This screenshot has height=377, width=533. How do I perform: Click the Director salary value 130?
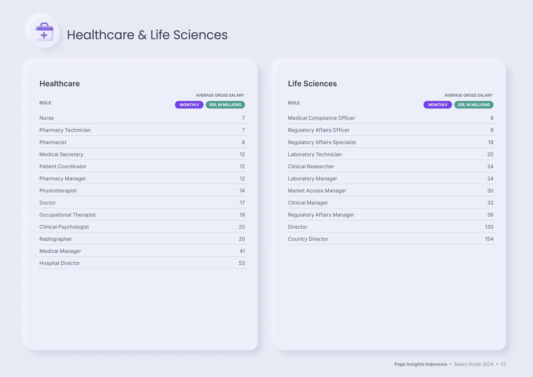click(489, 227)
